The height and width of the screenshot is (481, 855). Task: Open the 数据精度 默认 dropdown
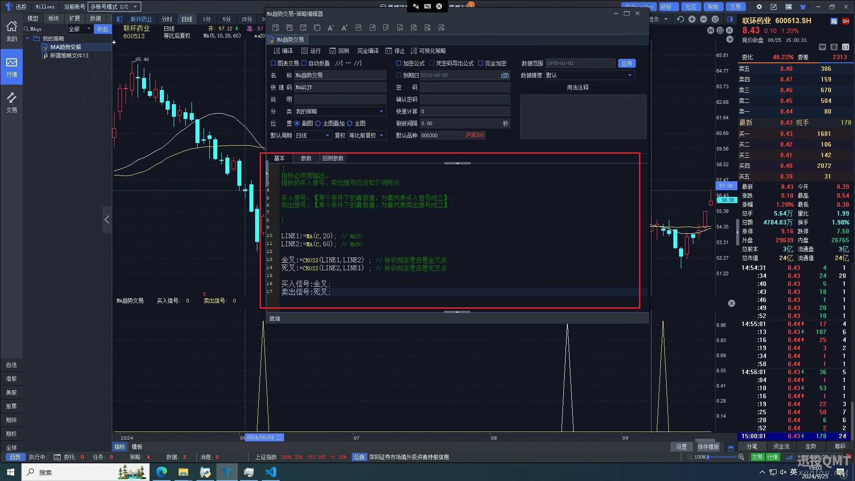coord(629,75)
